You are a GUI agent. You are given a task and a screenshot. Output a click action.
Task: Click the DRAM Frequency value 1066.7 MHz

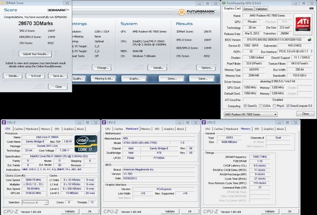click(x=259, y=157)
